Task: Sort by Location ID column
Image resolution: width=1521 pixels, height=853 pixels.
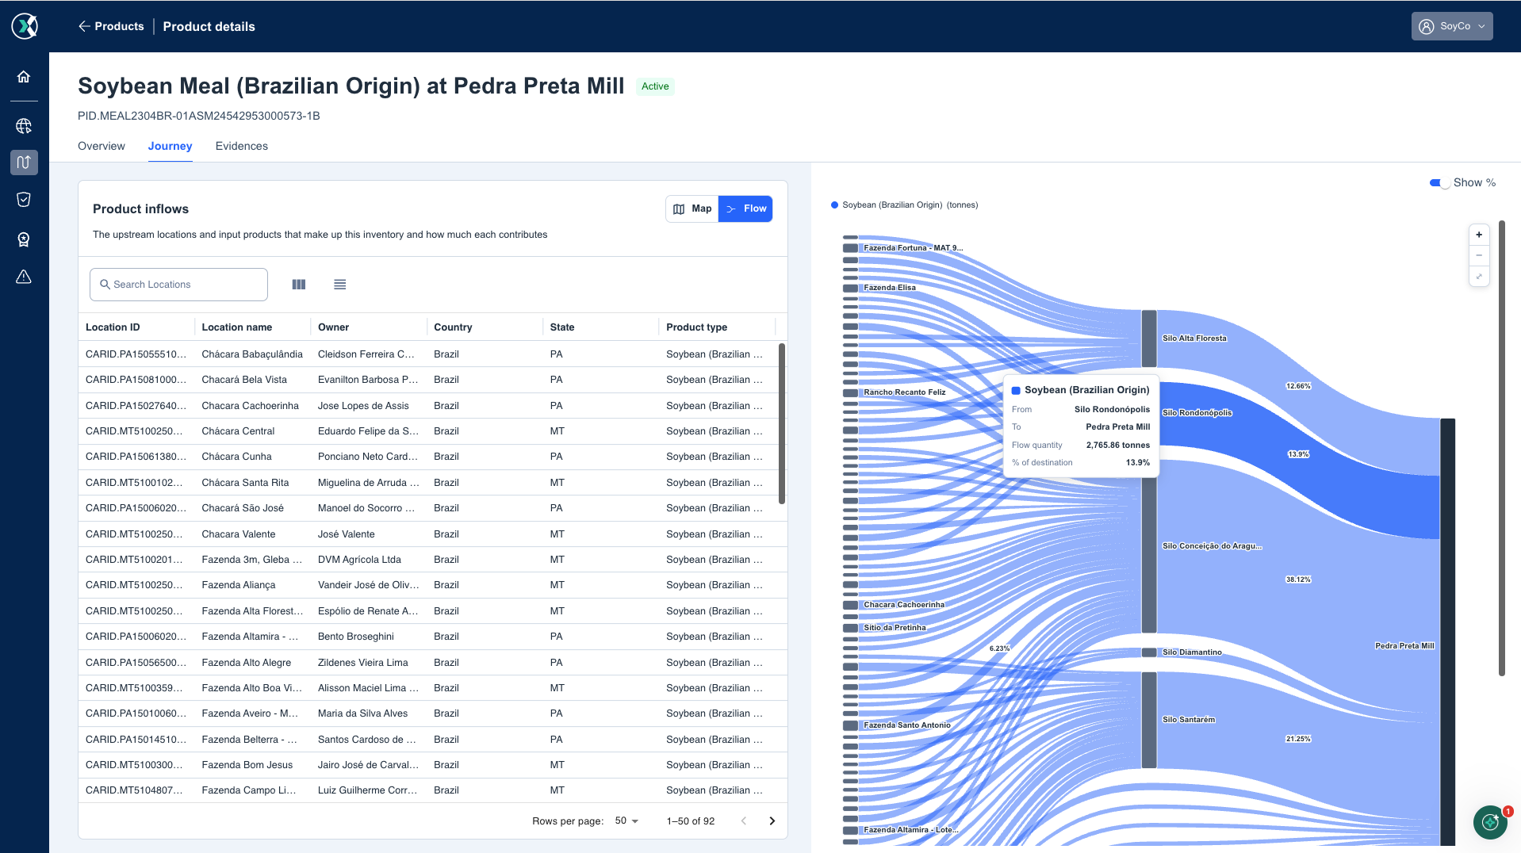Action: pyautogui.click(x=113, y=327)
